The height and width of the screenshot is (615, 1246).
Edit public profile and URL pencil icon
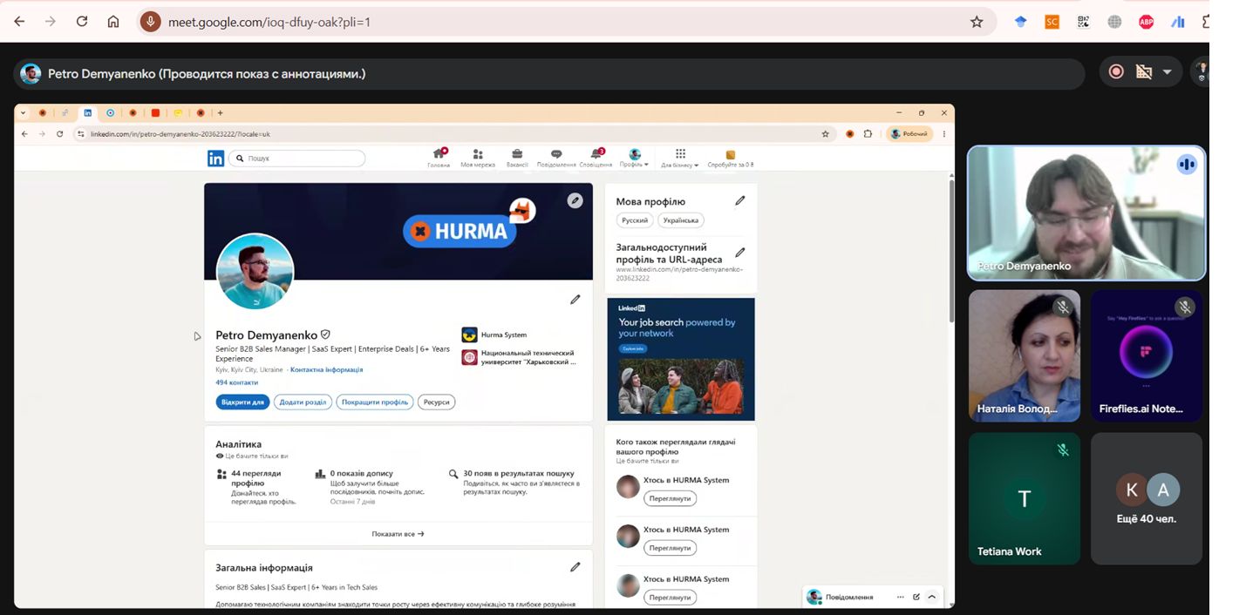click(740, 253)
